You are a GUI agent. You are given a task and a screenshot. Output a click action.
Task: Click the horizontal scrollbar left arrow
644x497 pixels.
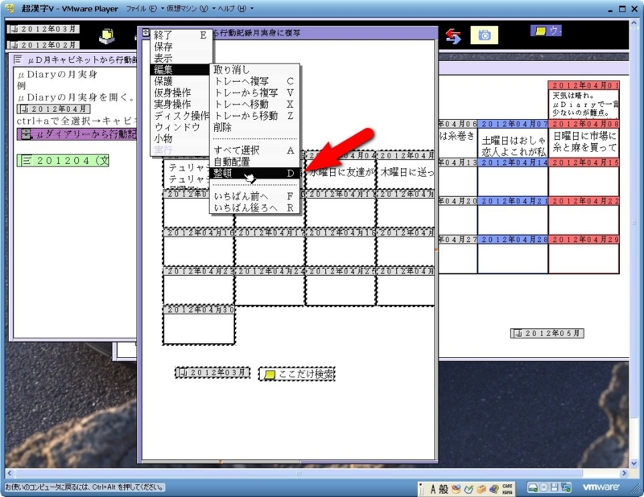click(x=9, y=473)
